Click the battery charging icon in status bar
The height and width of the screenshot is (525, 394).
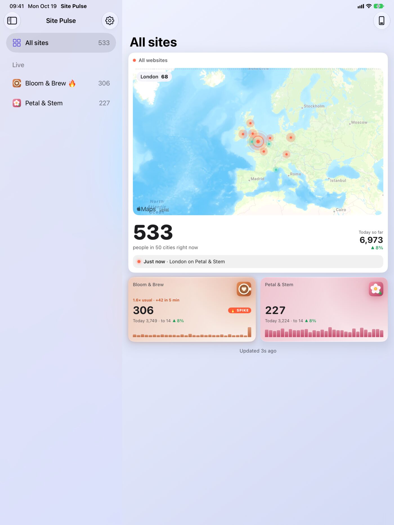[x=379, y=6]
